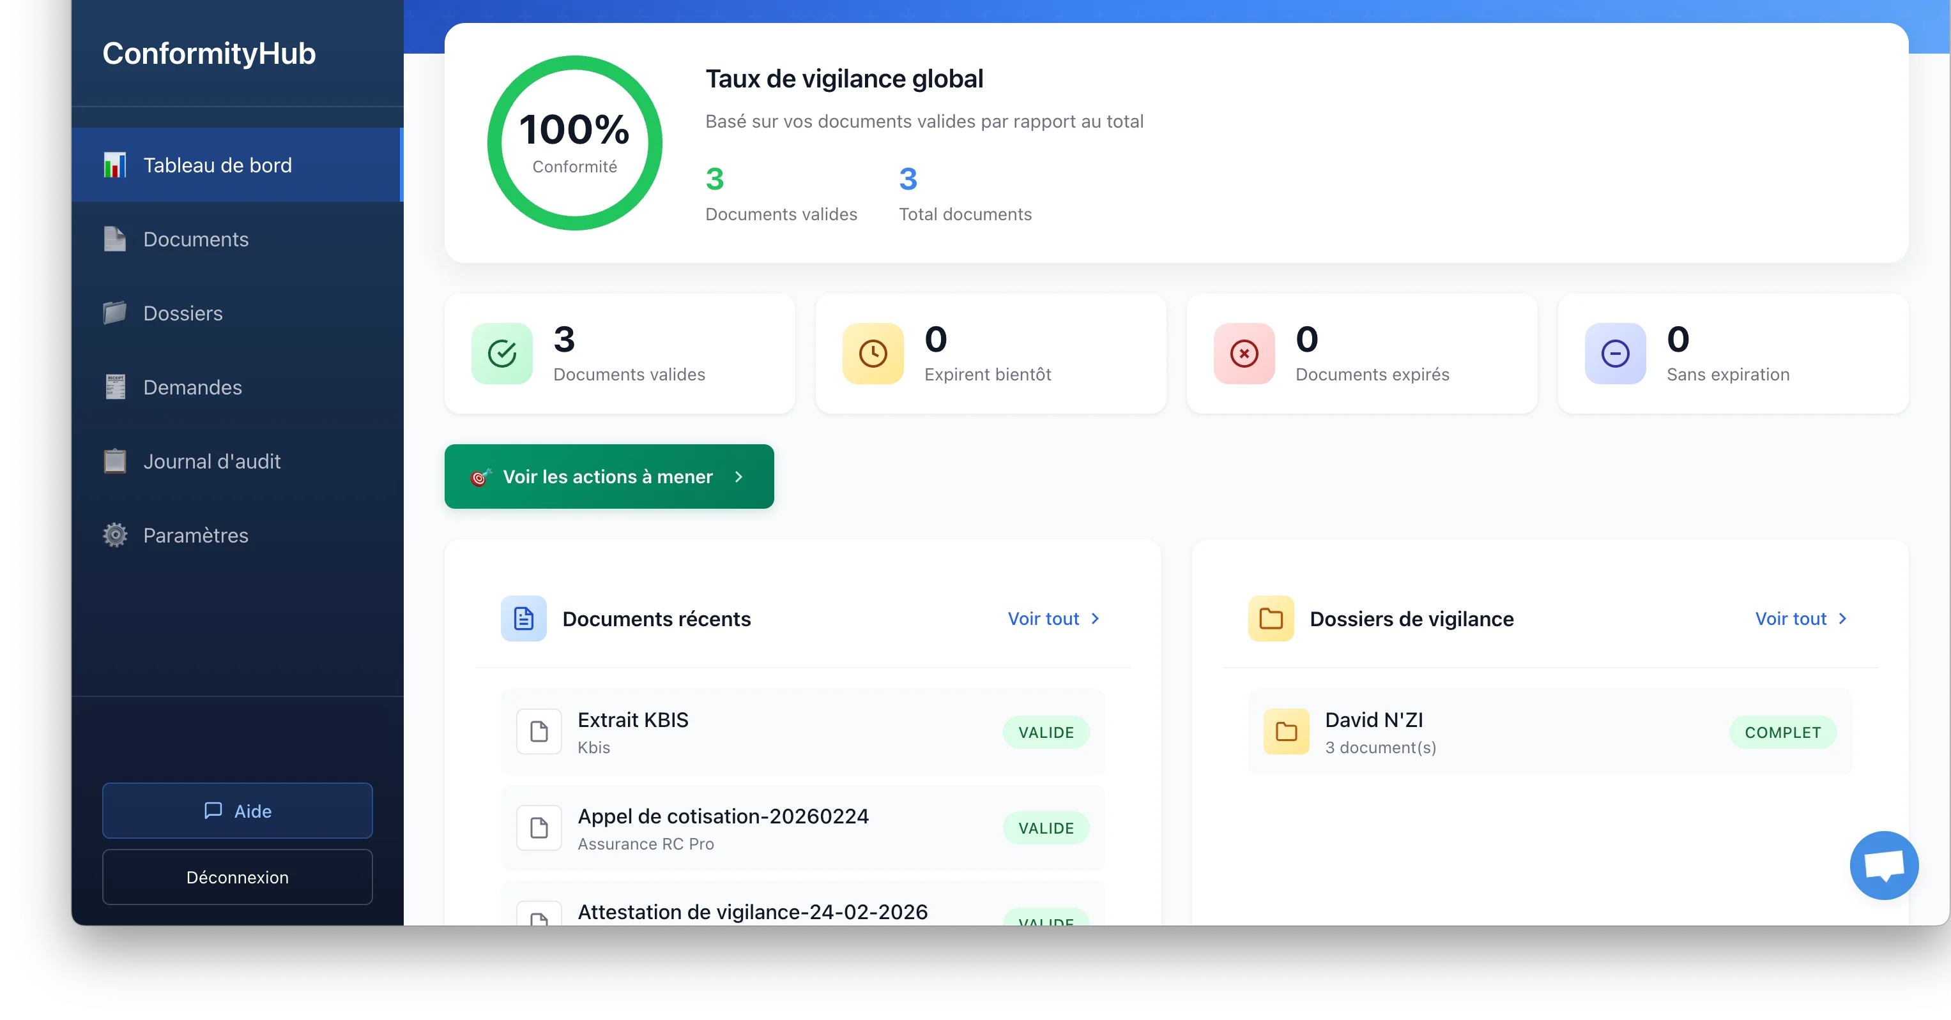This screenshot has width=1951, height=1020.
Task: Open the chat bubble in the bottom right
Action: [x=1883, y=865]
